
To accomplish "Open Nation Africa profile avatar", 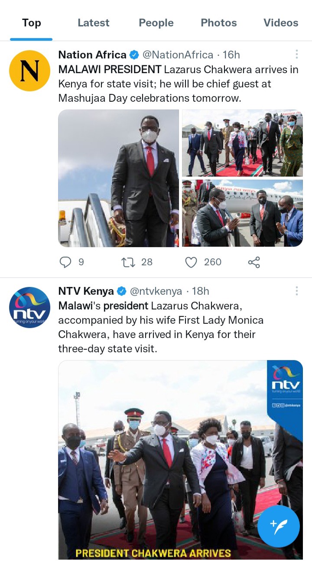I will point(29,71).
